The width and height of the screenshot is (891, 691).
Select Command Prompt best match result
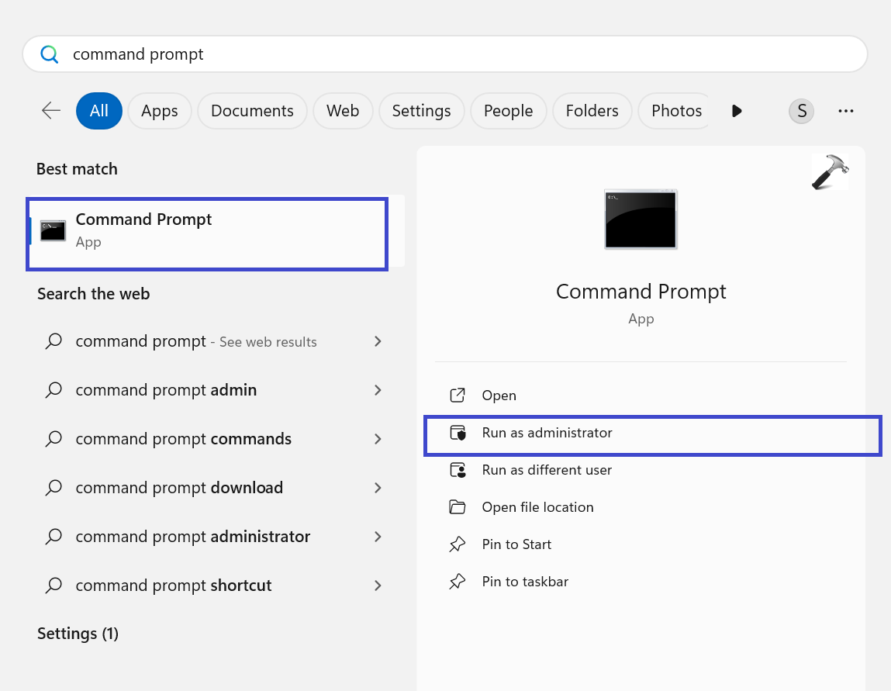207,230
